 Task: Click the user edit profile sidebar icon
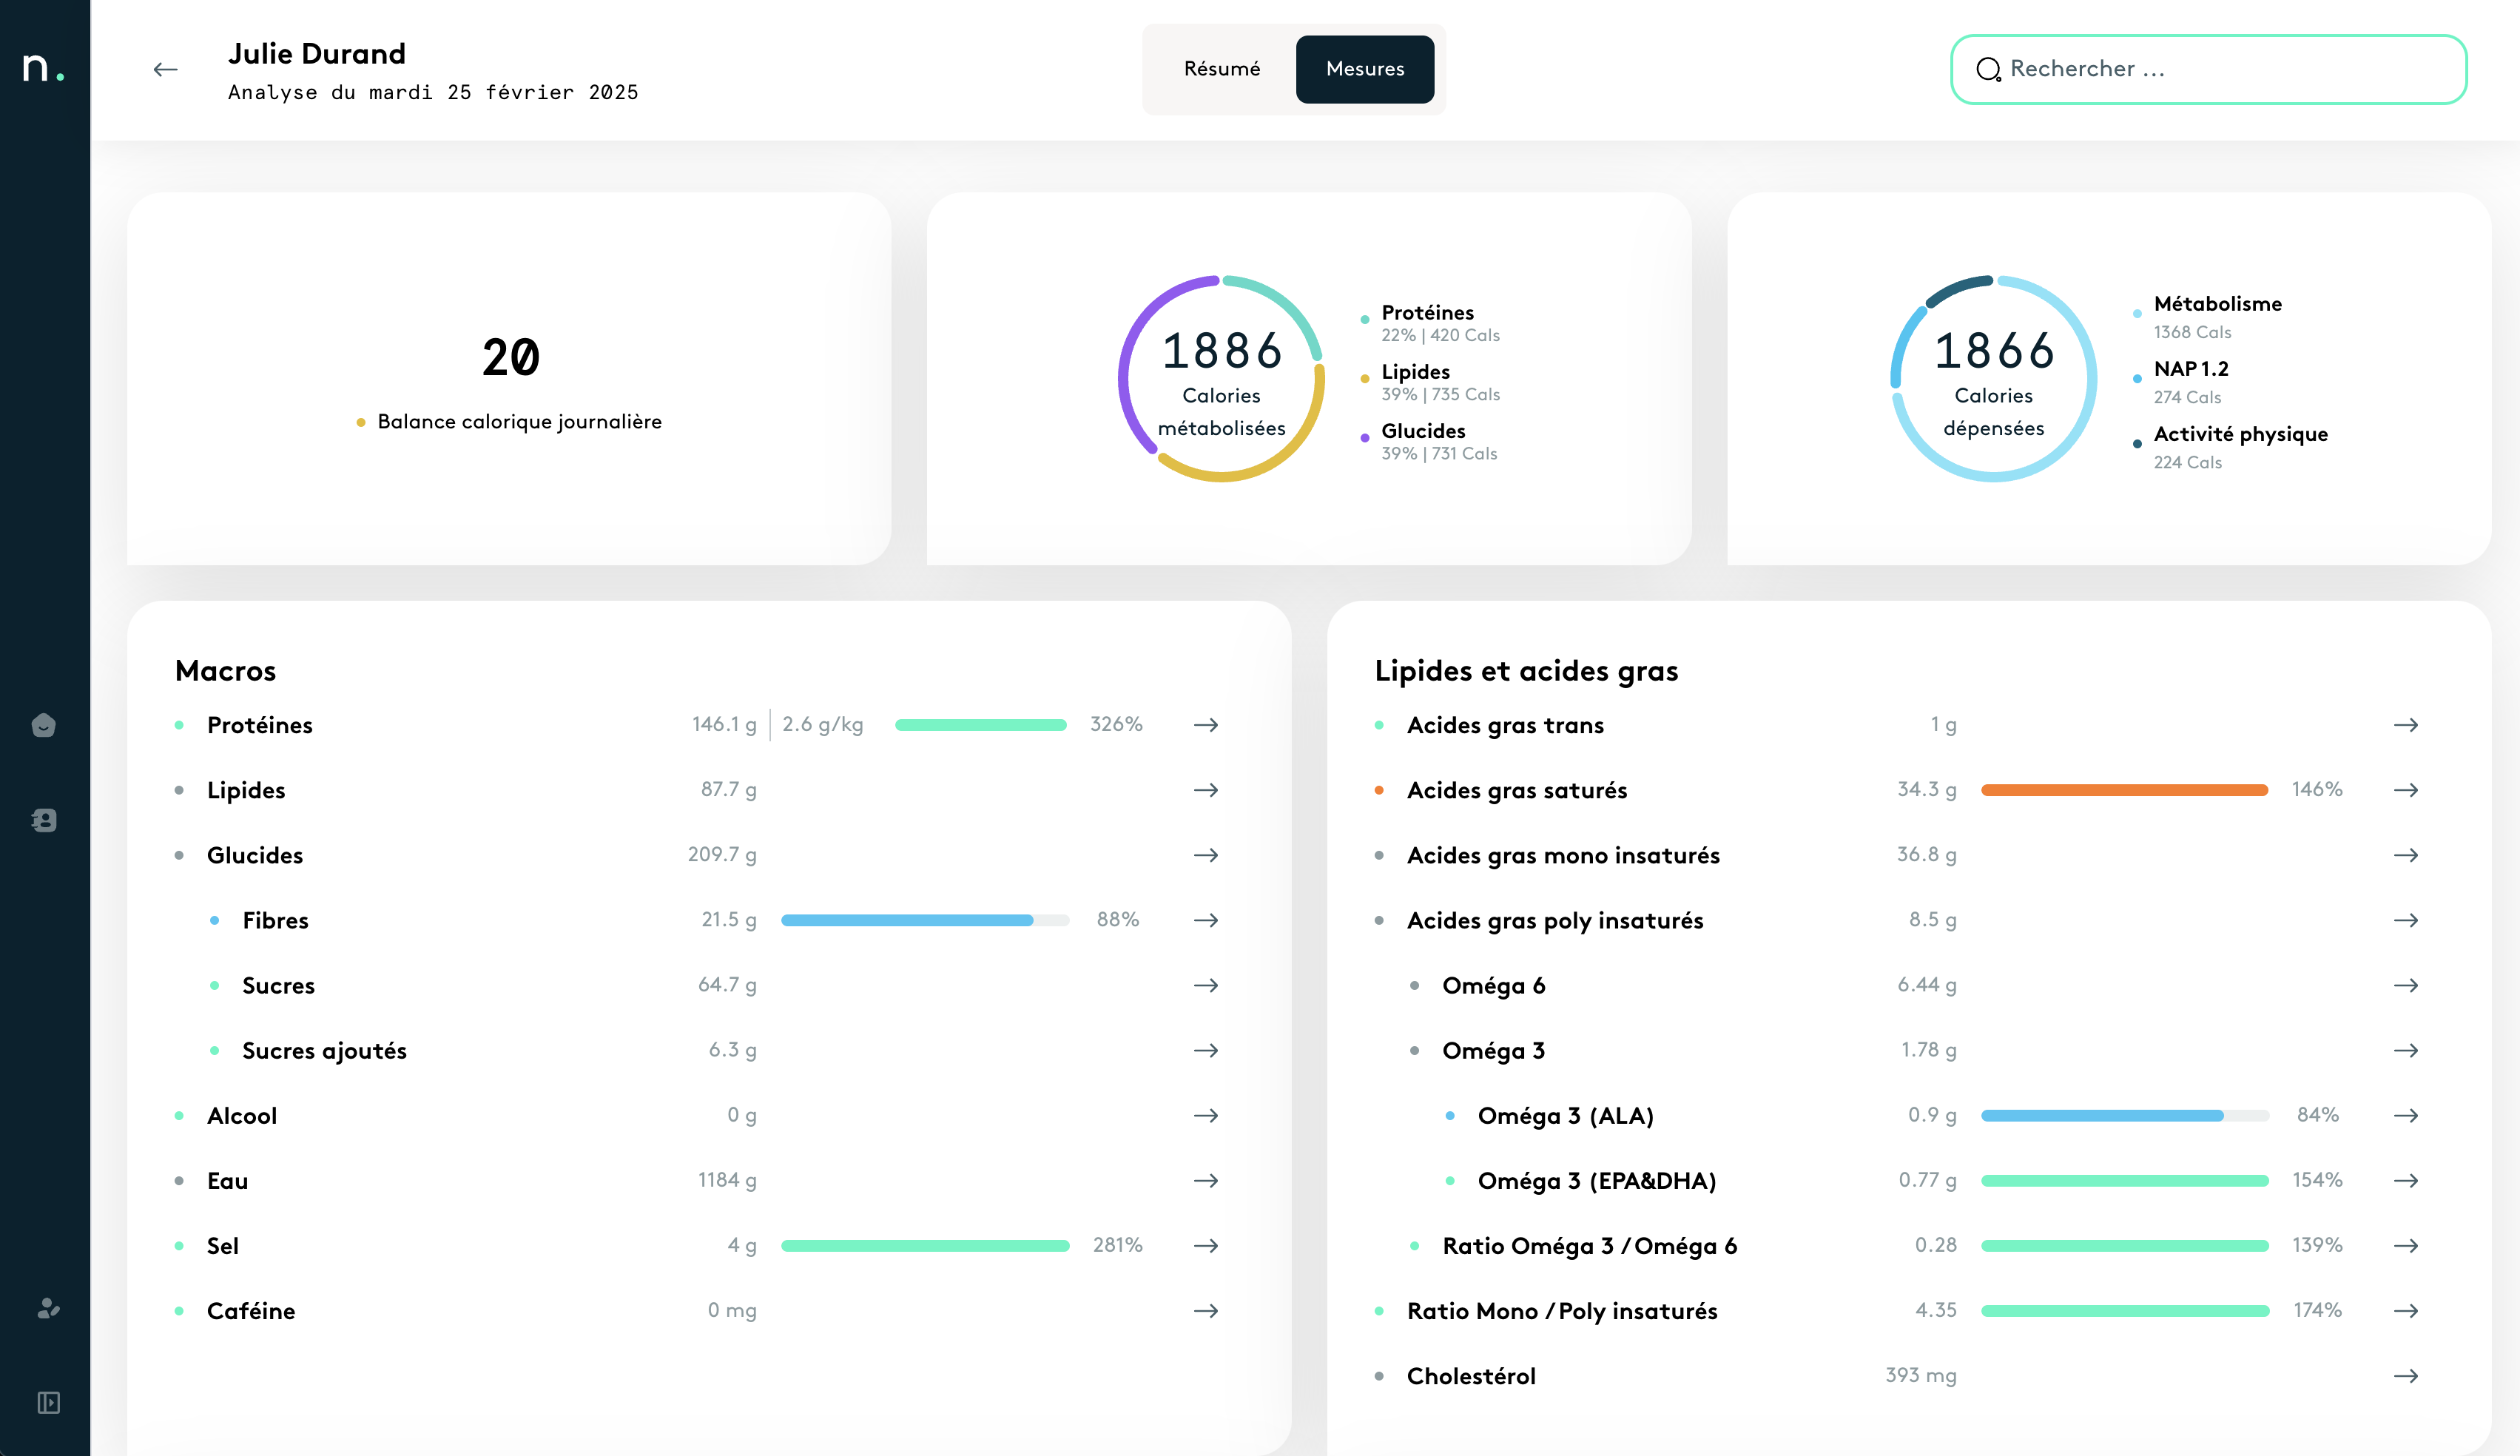[47, 1308]
